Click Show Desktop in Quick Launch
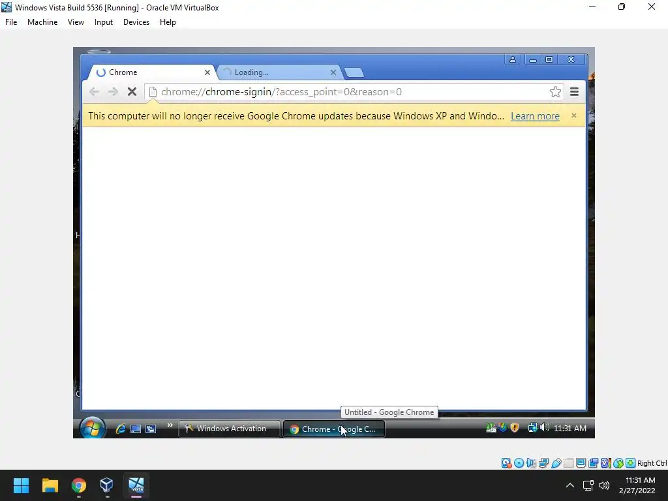The image size is (668, 501). pos(136,429)
